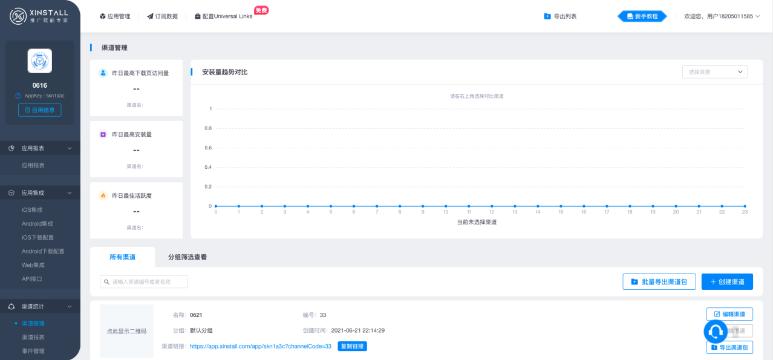Viewport: 773px width, 360px height.
Task: Click the creation time 2021-06-21 22:14:29
Action: tap(358, 330)
